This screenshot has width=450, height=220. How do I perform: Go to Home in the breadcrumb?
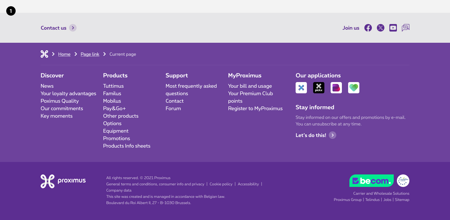pyautogui.click(x=64, y=54)
